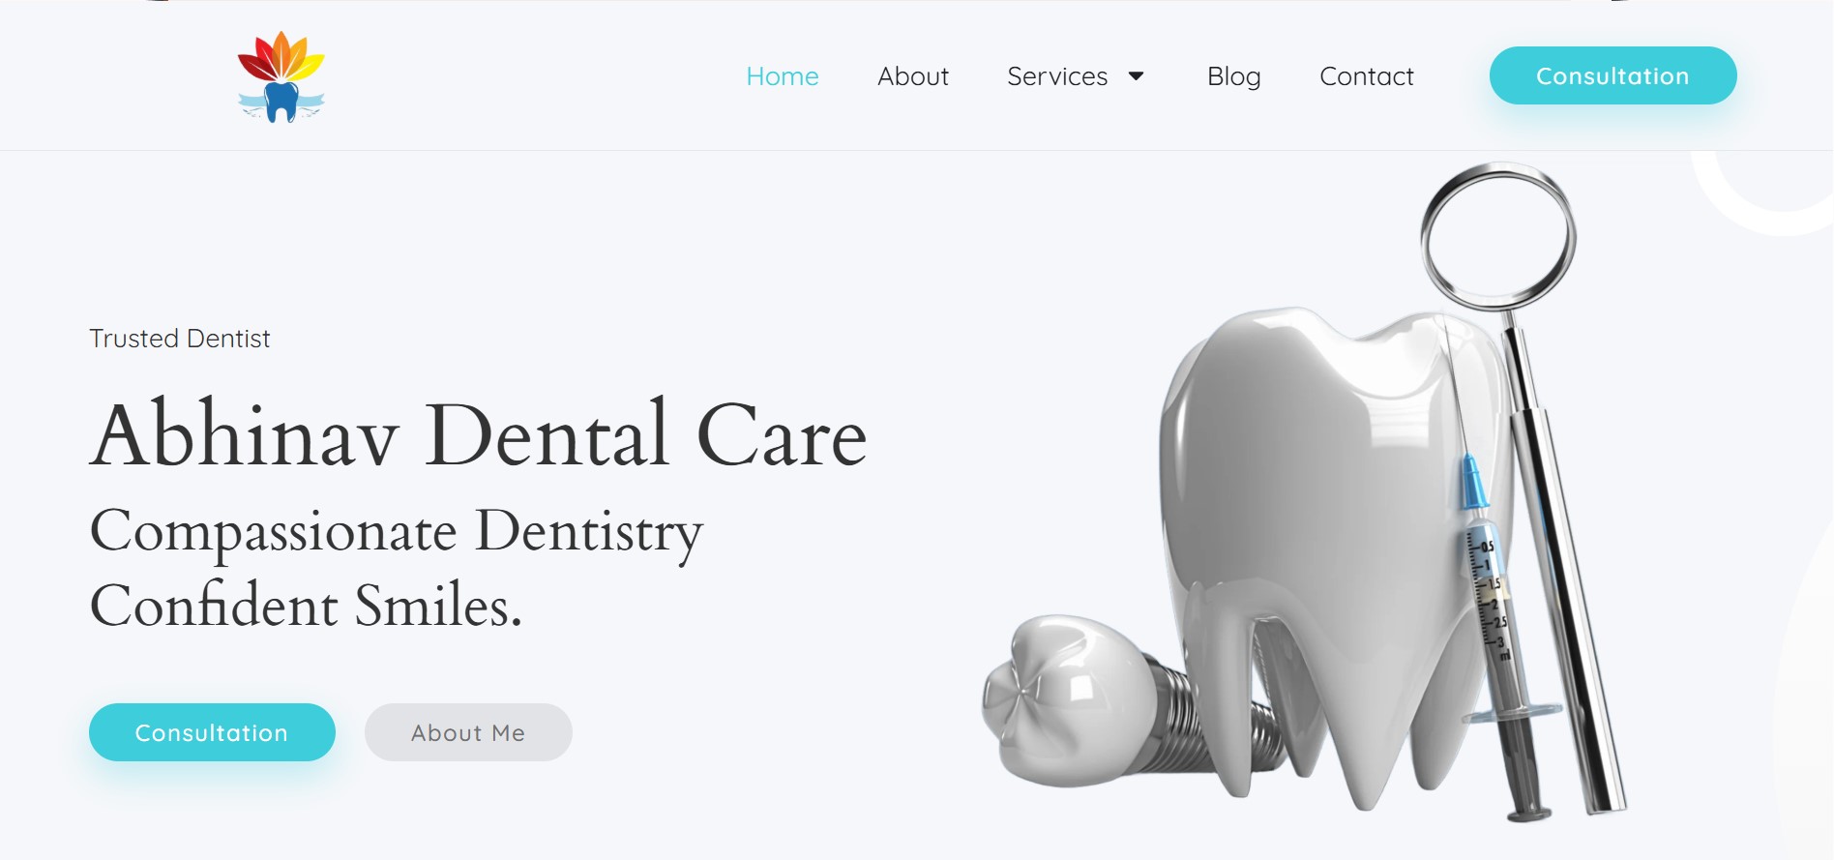Select the Abhinav Dental Care heading
Viewport: 1834px width, 860px height.
click(x=478, y=435)
